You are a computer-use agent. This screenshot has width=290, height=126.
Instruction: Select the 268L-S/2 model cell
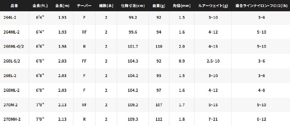click(x=12, y=61)
